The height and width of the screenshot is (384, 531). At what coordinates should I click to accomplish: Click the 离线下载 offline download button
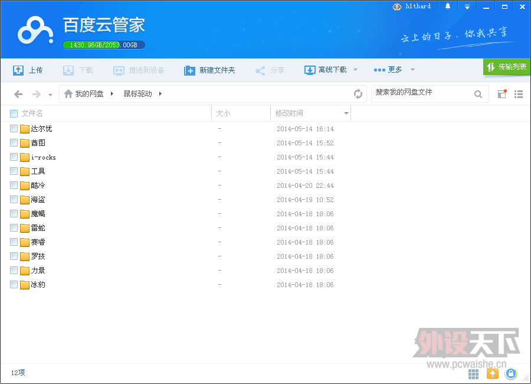coord(326,70)
